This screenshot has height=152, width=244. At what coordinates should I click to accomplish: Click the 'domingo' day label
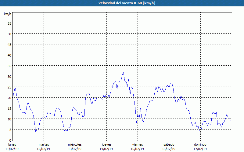click(200, 144)
